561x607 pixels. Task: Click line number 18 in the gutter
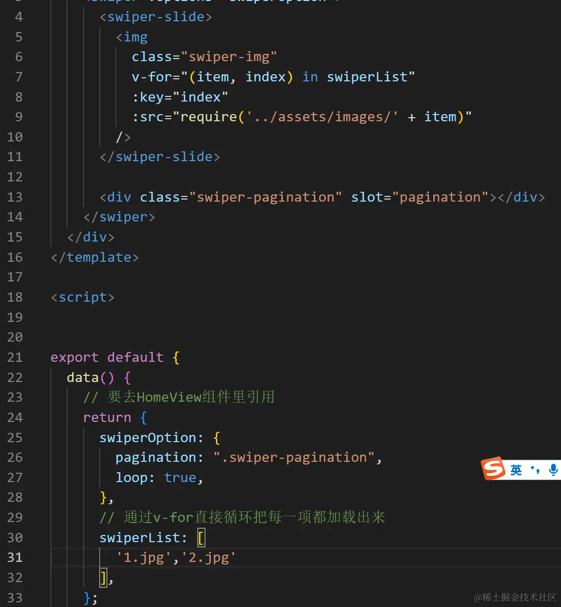(x=15, y=298)
